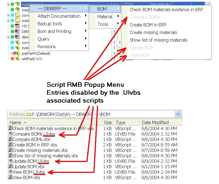
Task: Click the file icon of View BOM.UIvbs
Action: pyautogui.click(x=10, y=171)
